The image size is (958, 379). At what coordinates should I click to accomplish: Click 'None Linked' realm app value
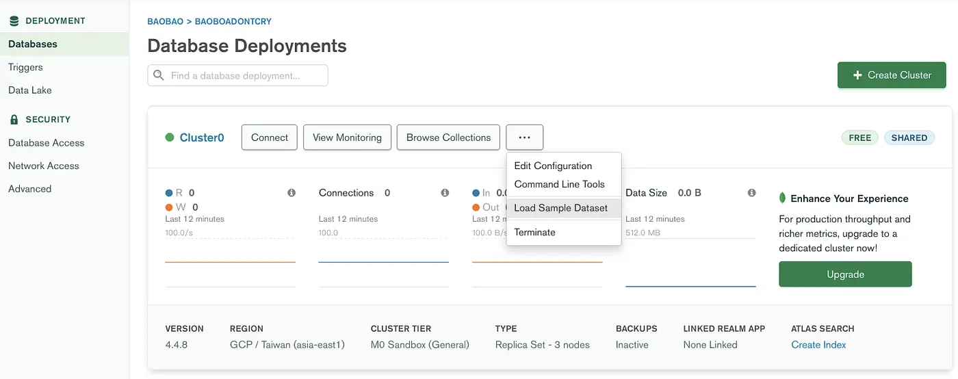[710, 345]
